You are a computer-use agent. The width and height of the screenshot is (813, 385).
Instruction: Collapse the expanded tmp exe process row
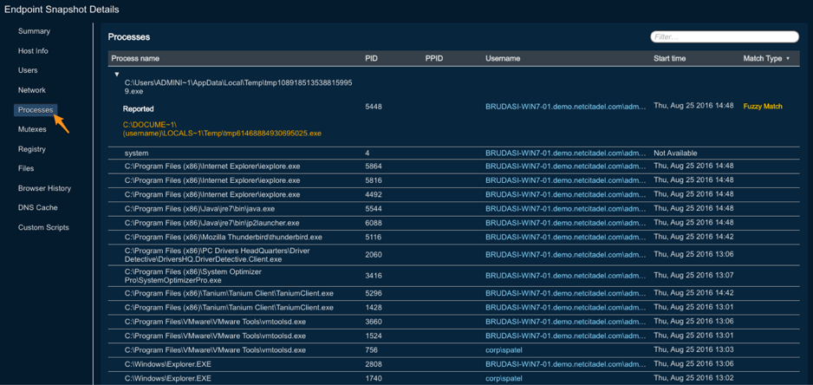[x=117, y=75]
